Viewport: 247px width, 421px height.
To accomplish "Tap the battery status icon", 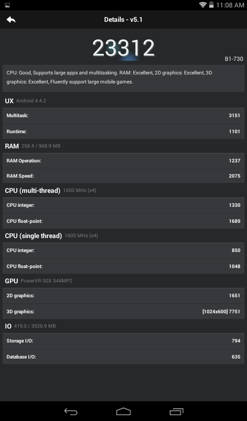I will tap(211, 5).
